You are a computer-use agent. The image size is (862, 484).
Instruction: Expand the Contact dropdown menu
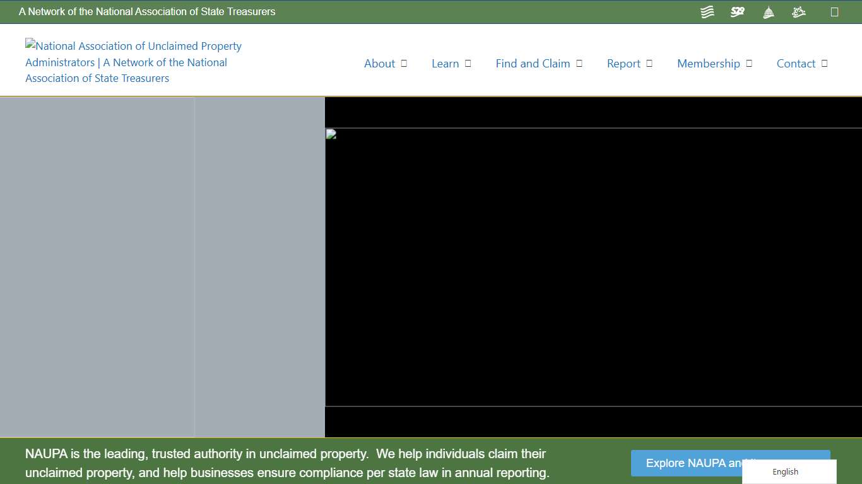tap(824, 63)
